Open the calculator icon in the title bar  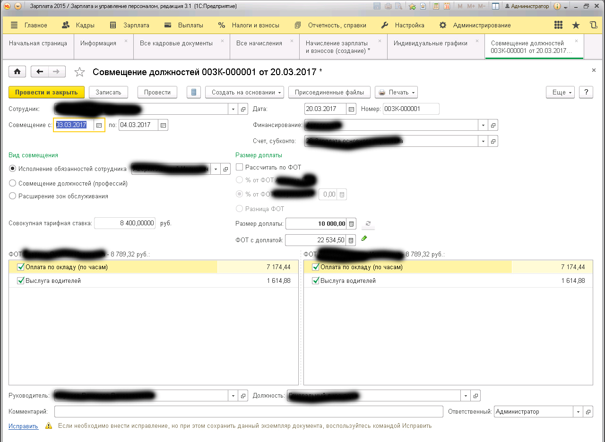point(435,6)
